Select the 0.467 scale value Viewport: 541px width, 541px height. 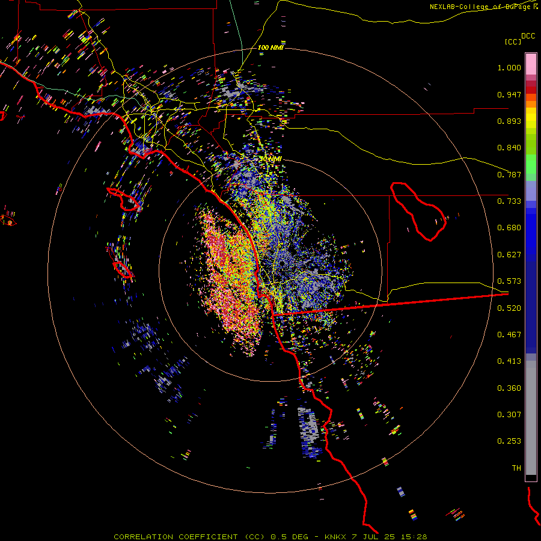[509, 335]
